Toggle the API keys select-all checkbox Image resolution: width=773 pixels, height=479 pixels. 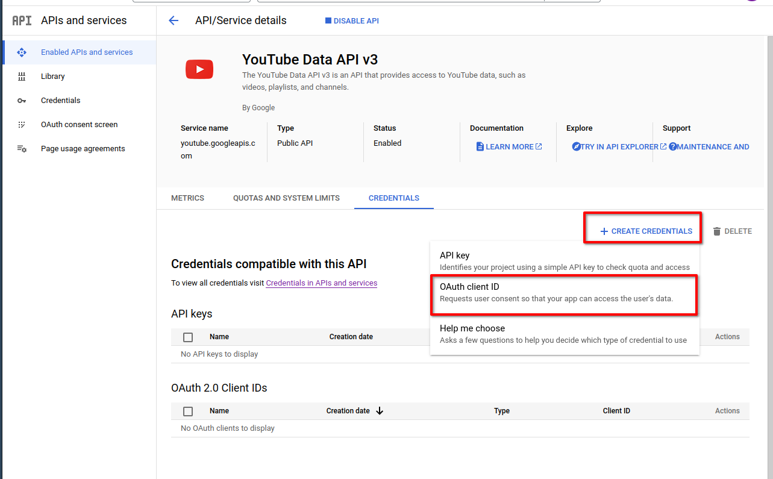point(188,337)
